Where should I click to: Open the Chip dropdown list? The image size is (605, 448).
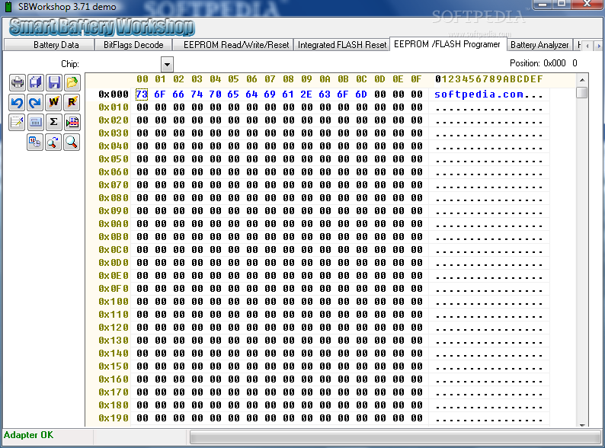[167, 65]
